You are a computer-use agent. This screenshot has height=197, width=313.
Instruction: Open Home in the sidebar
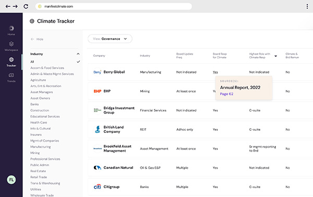(11, 30)
